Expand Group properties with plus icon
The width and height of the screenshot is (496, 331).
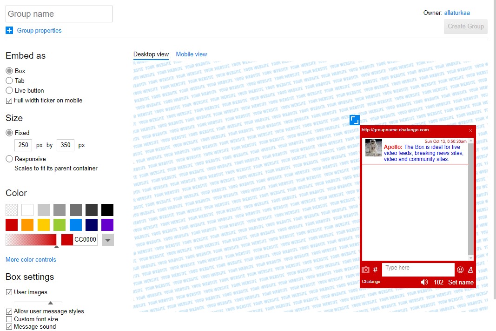tap(9, 30)
